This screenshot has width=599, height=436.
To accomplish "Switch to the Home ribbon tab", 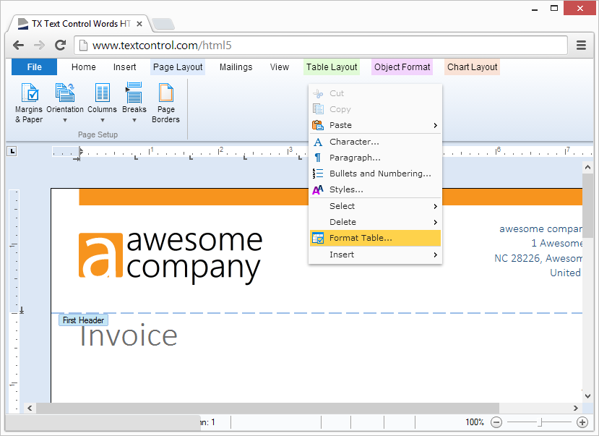I will click(x=84, y=67).
